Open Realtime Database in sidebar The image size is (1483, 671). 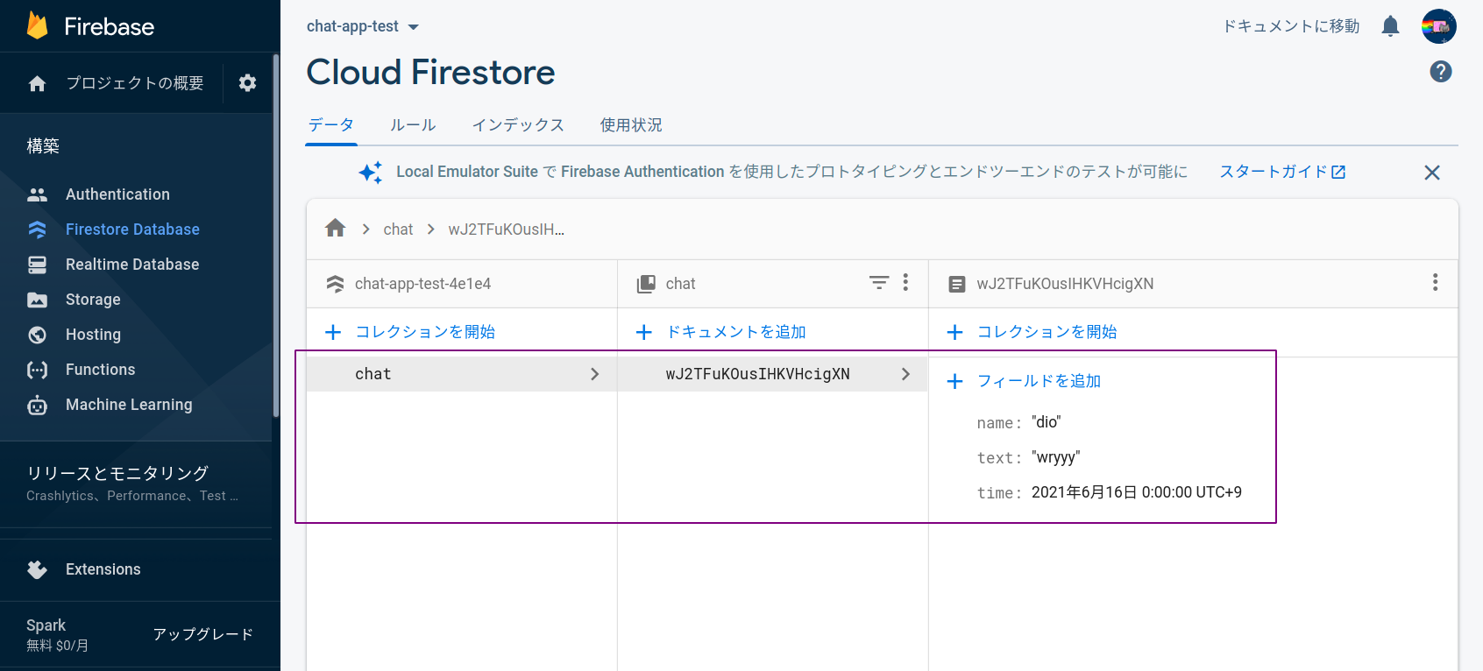tap(132, 265)
